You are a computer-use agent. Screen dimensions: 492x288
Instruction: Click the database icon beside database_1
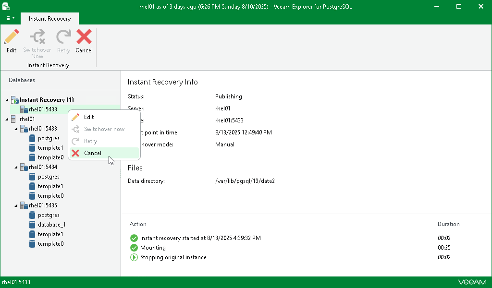click(32, 225)
